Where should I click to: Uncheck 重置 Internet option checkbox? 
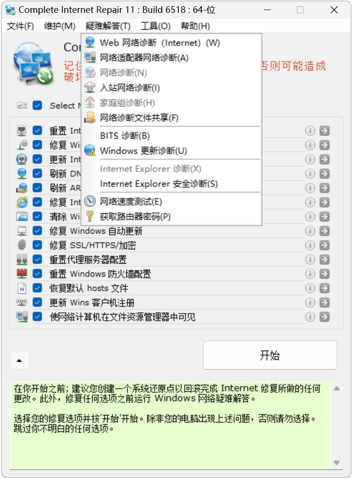pyautogui.click(x=37, y=131)
